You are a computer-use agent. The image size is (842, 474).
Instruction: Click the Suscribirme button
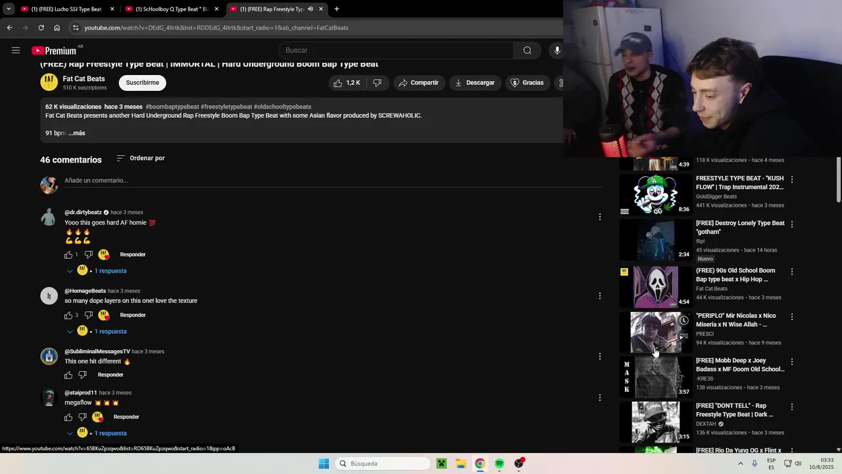click(x=142, y=83)
